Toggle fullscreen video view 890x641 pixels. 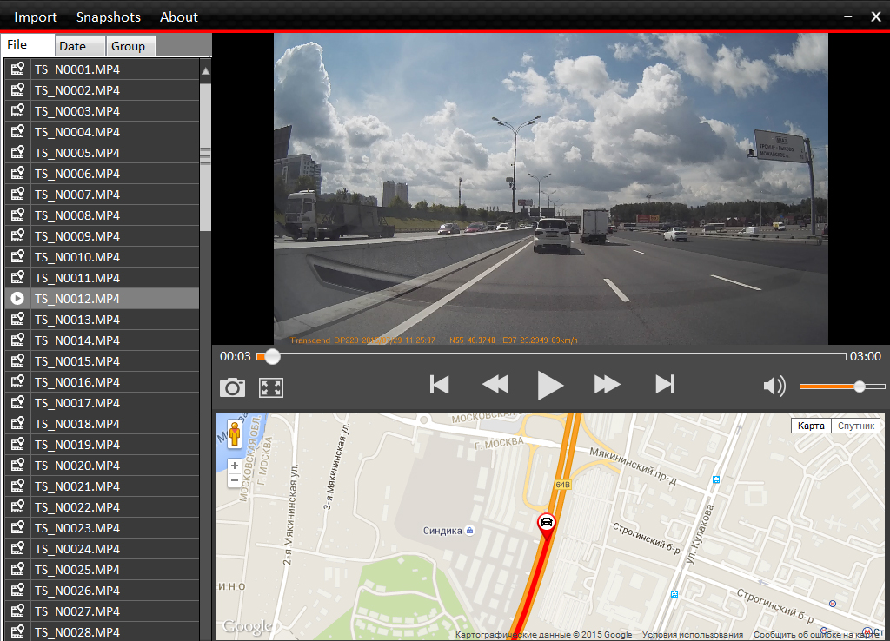pyautogui.click(x=271, y=387)
